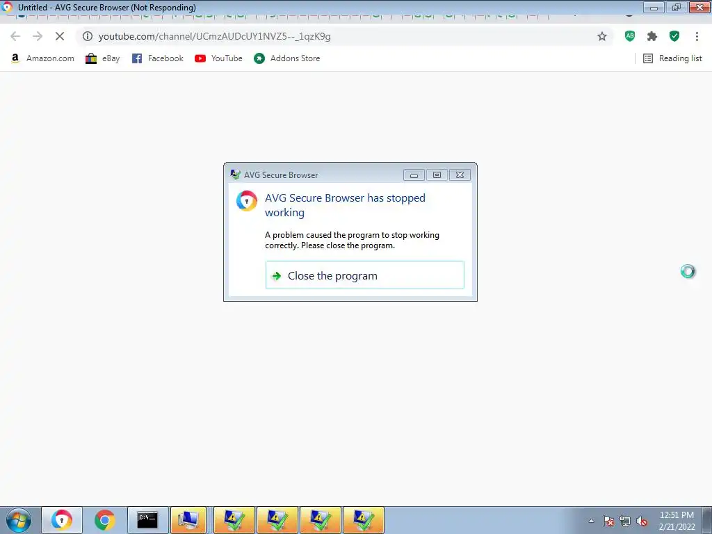
Task: Open the eBay bookmark
Action: click(x=103, y=58)
